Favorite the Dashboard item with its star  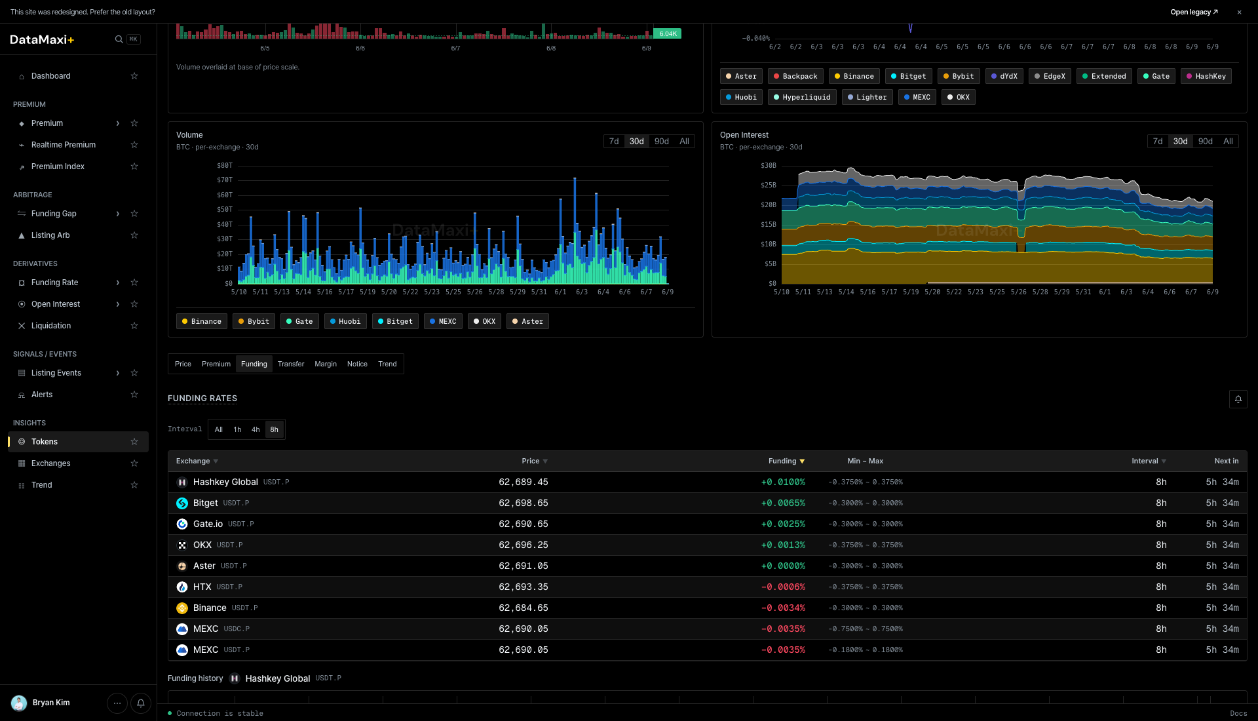point(134,76)
